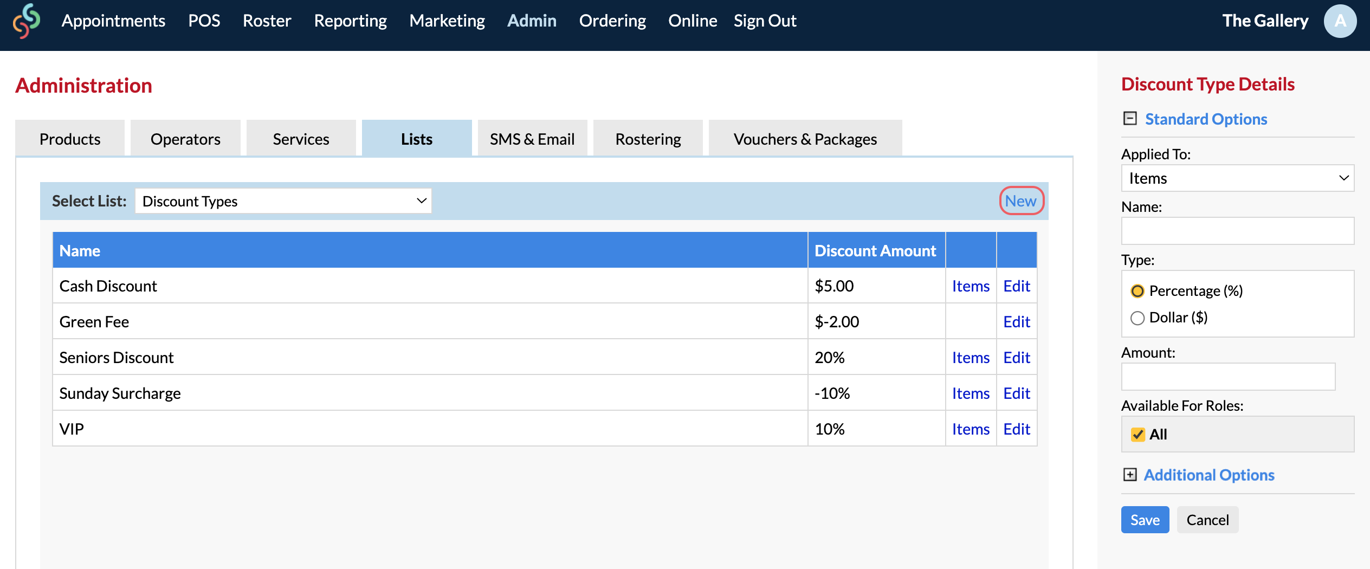
Task: Click the Cancel button
Action: click(x=1207, y=520)
